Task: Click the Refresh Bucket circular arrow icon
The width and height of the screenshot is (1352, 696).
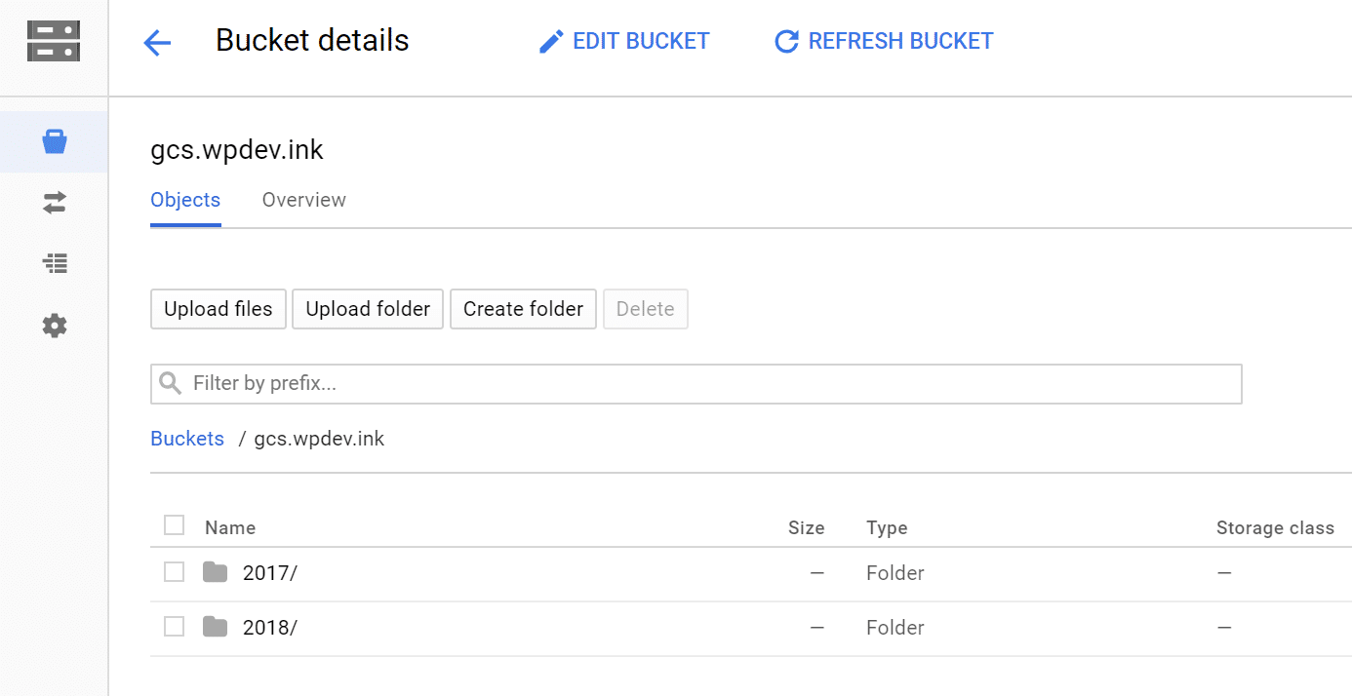Action: 786,40
